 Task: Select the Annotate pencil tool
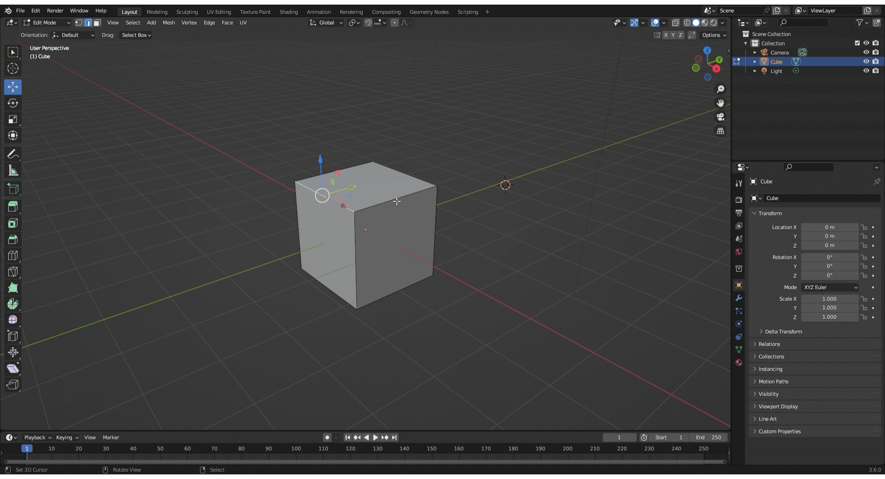point(13,154)
